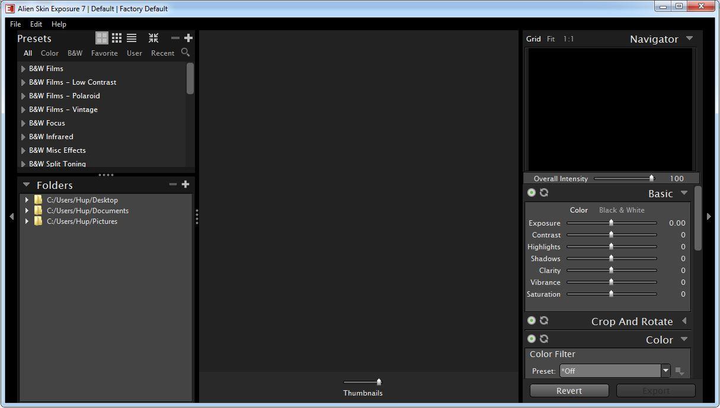Expand the C:/Users/Hup/Desktop folder tree
The width and height of the screenshot is (720, 408).
pyautogui.click(x=27, y=200)
